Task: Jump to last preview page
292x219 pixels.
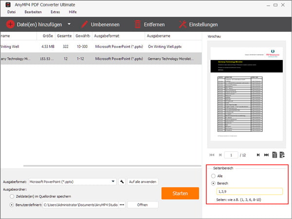Action: click(266, 155)
